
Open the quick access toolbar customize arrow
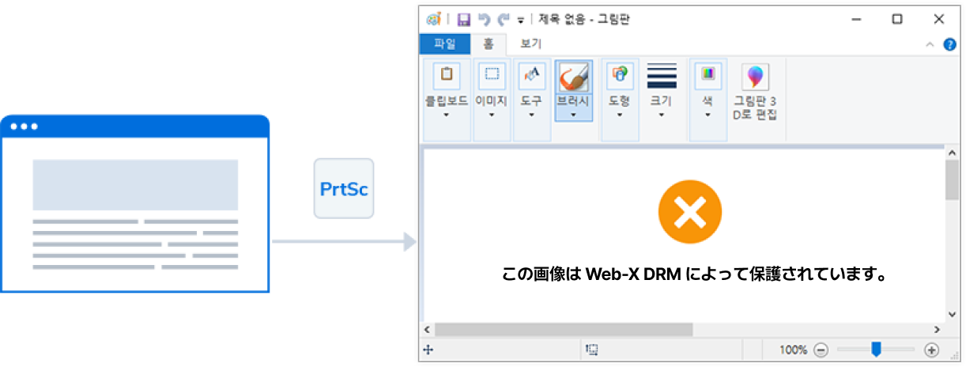[x=520, y=21]
